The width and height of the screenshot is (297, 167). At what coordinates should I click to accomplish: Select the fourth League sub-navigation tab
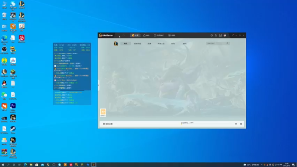pos(161,43)
